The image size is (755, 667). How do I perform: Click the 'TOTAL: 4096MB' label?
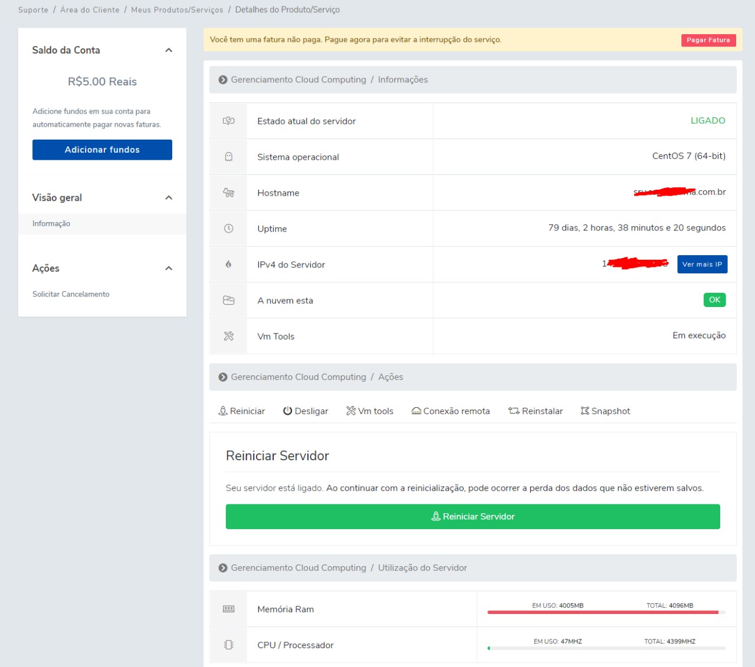click(669, 605)
